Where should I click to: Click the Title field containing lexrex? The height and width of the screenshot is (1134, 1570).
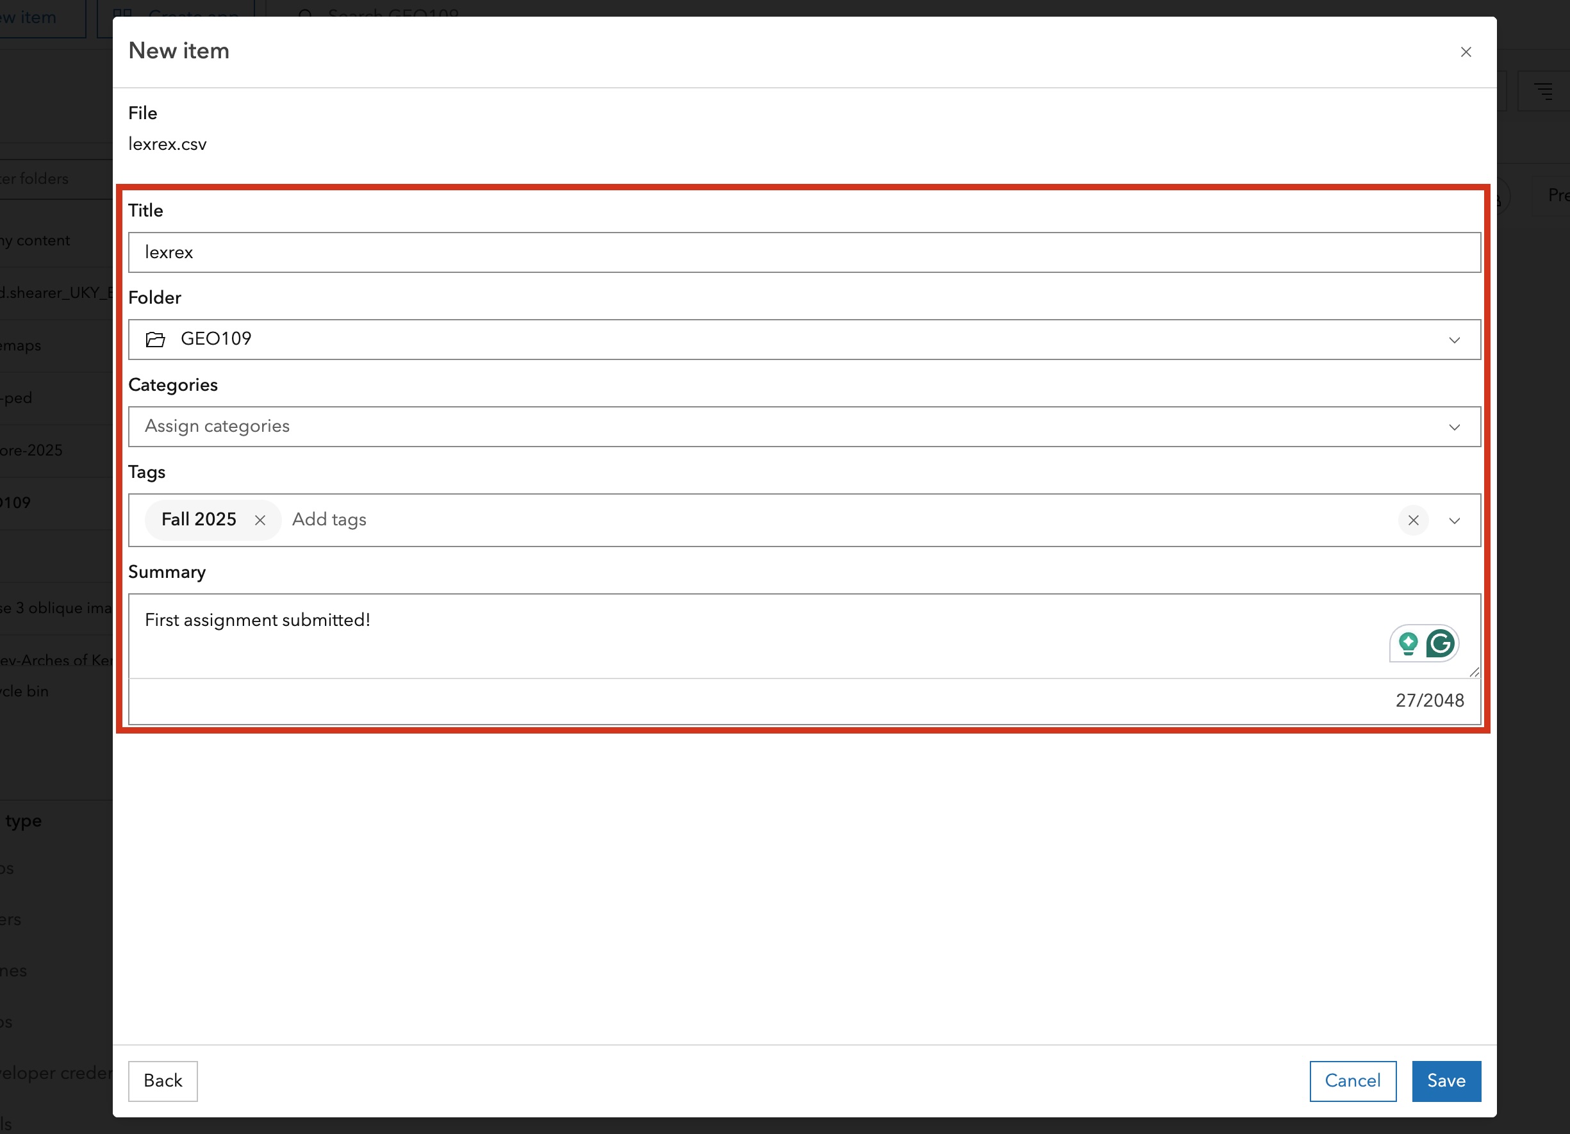point(804,252)
